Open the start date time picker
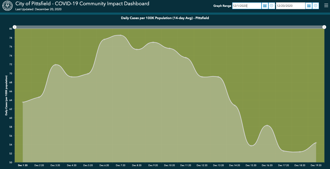 (x=272, y=6)
